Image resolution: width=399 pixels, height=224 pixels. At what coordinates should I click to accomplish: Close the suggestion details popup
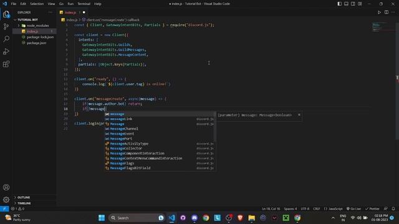point(299,114)
